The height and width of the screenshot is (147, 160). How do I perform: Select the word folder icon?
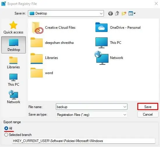point(37,73)
